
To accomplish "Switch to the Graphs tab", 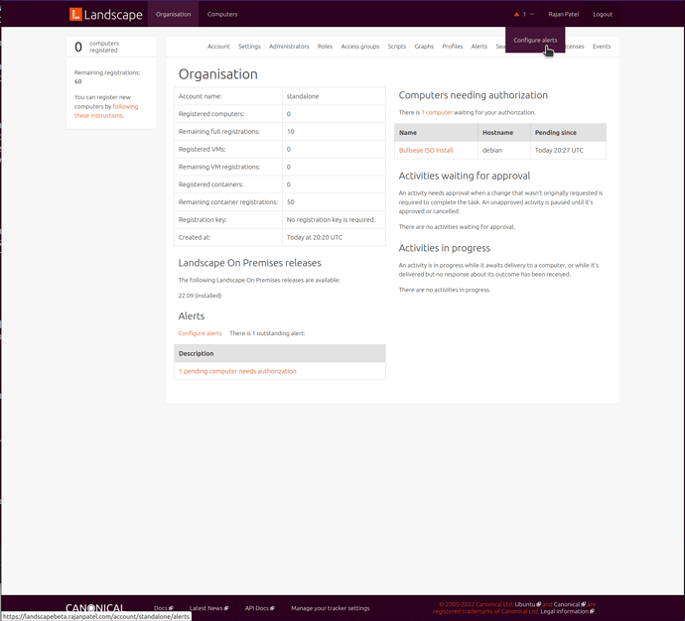I will [x=424, y=47].
